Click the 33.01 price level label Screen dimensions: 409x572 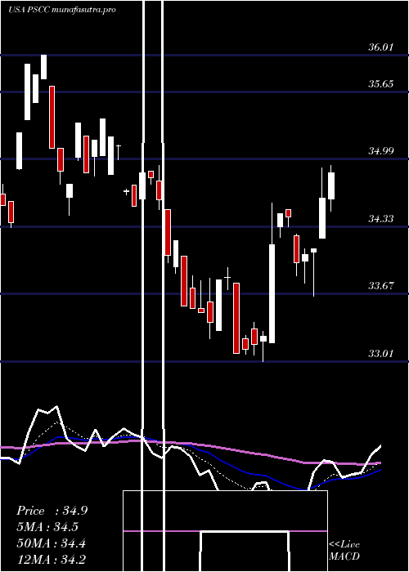pos(380,354)
